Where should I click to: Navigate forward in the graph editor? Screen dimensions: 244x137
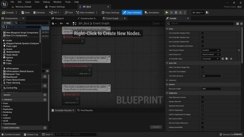click(x=67, y=24)
